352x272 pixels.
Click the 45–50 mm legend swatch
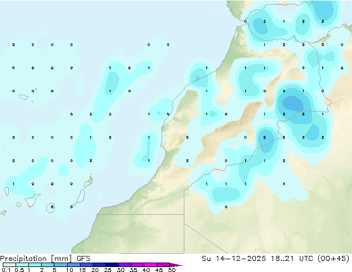point(163,265)
